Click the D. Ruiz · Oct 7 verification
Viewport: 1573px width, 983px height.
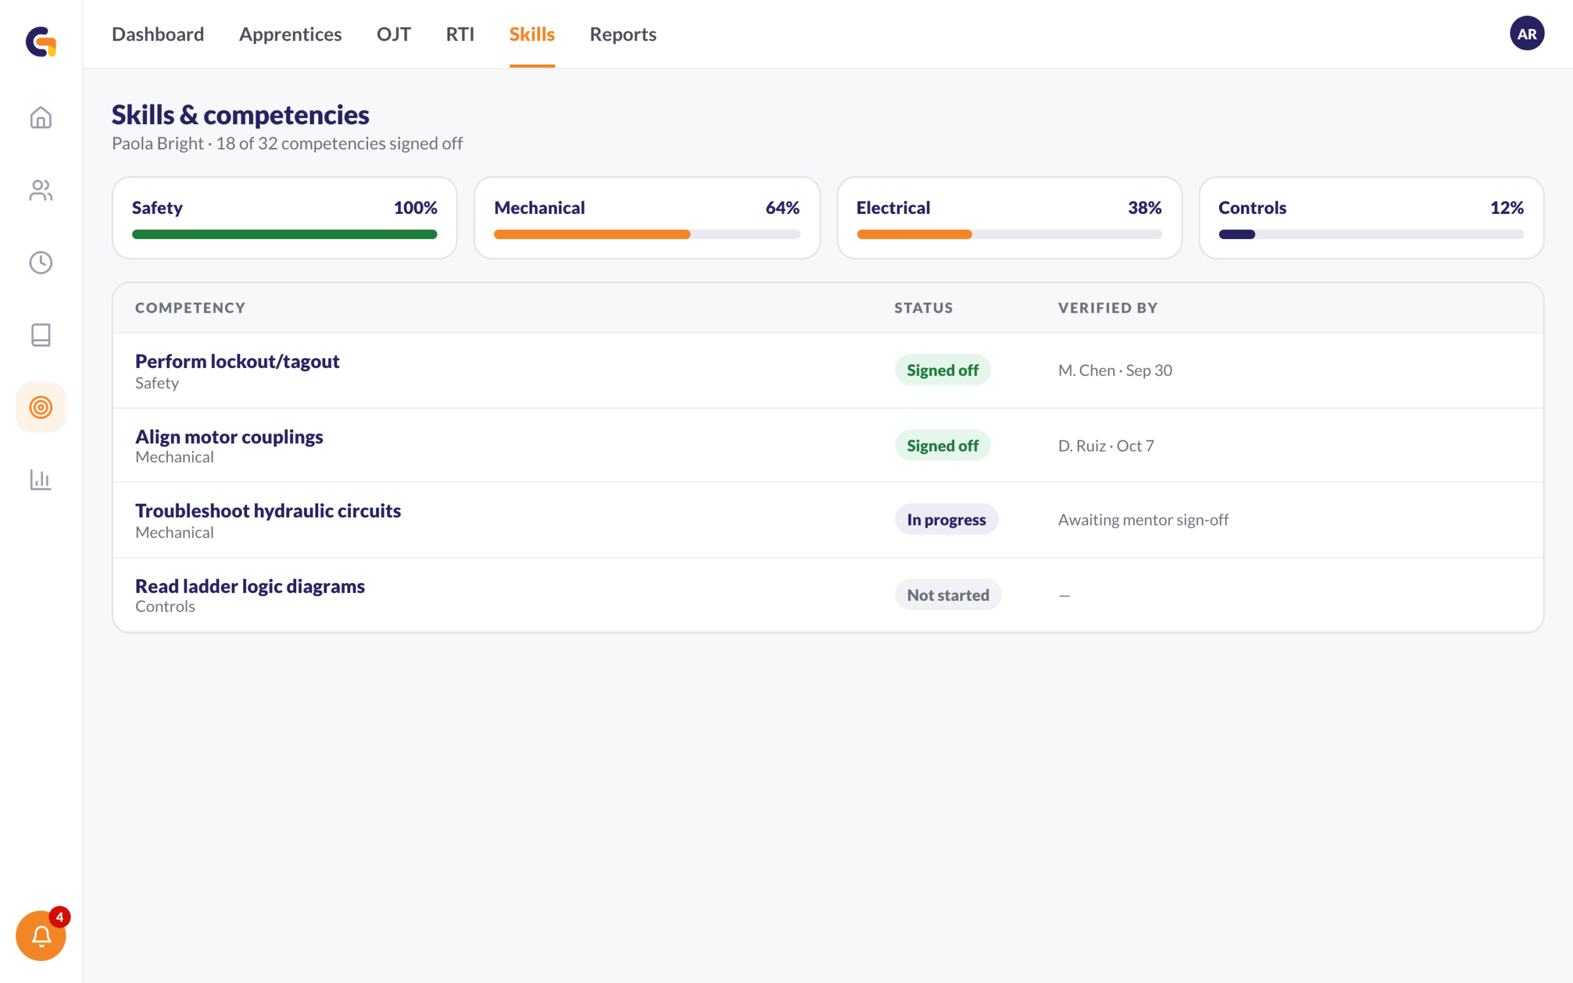[1106, 445]
